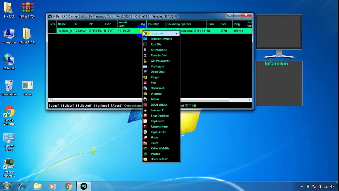The height and width of the screenshot is (191, 339).
Task: Select the HacKed_0 client name cell
Action: tap(65, 31)
